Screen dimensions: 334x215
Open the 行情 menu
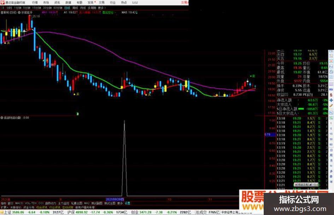(x=35, y=2)
